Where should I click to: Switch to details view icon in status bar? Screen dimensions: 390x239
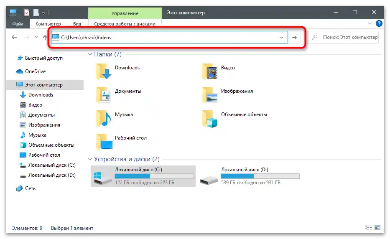(x=368, y=228)
